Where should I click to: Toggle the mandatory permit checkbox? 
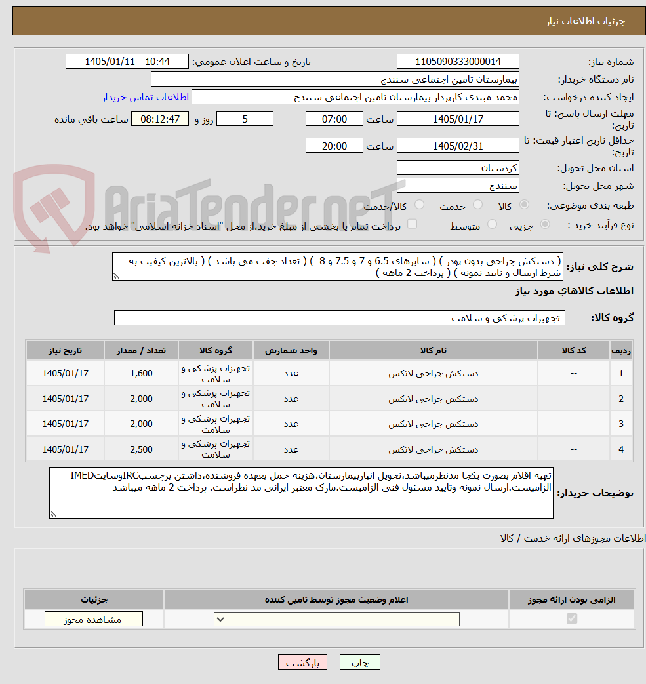pos(571,618)
